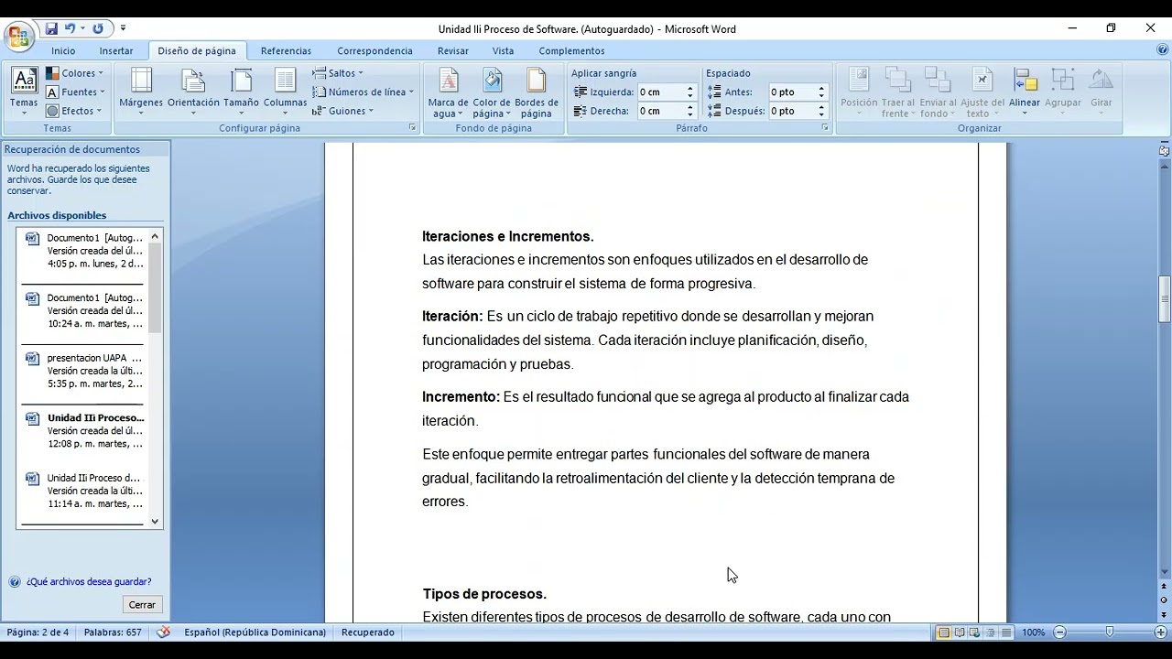The image size is (1172, 659).
Task: Zoom out with the minus button
Action: (1059, 632)
